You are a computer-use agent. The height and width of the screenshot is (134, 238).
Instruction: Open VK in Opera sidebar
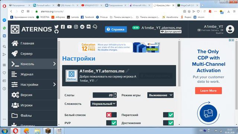click(4, 36)
